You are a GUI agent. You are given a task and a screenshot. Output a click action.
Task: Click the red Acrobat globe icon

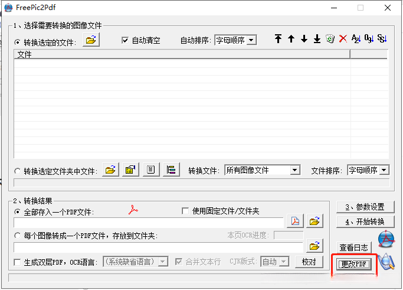point(386,239)
